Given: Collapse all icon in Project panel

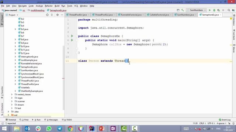Looking at the screenshot, I should tap(52, 15).
